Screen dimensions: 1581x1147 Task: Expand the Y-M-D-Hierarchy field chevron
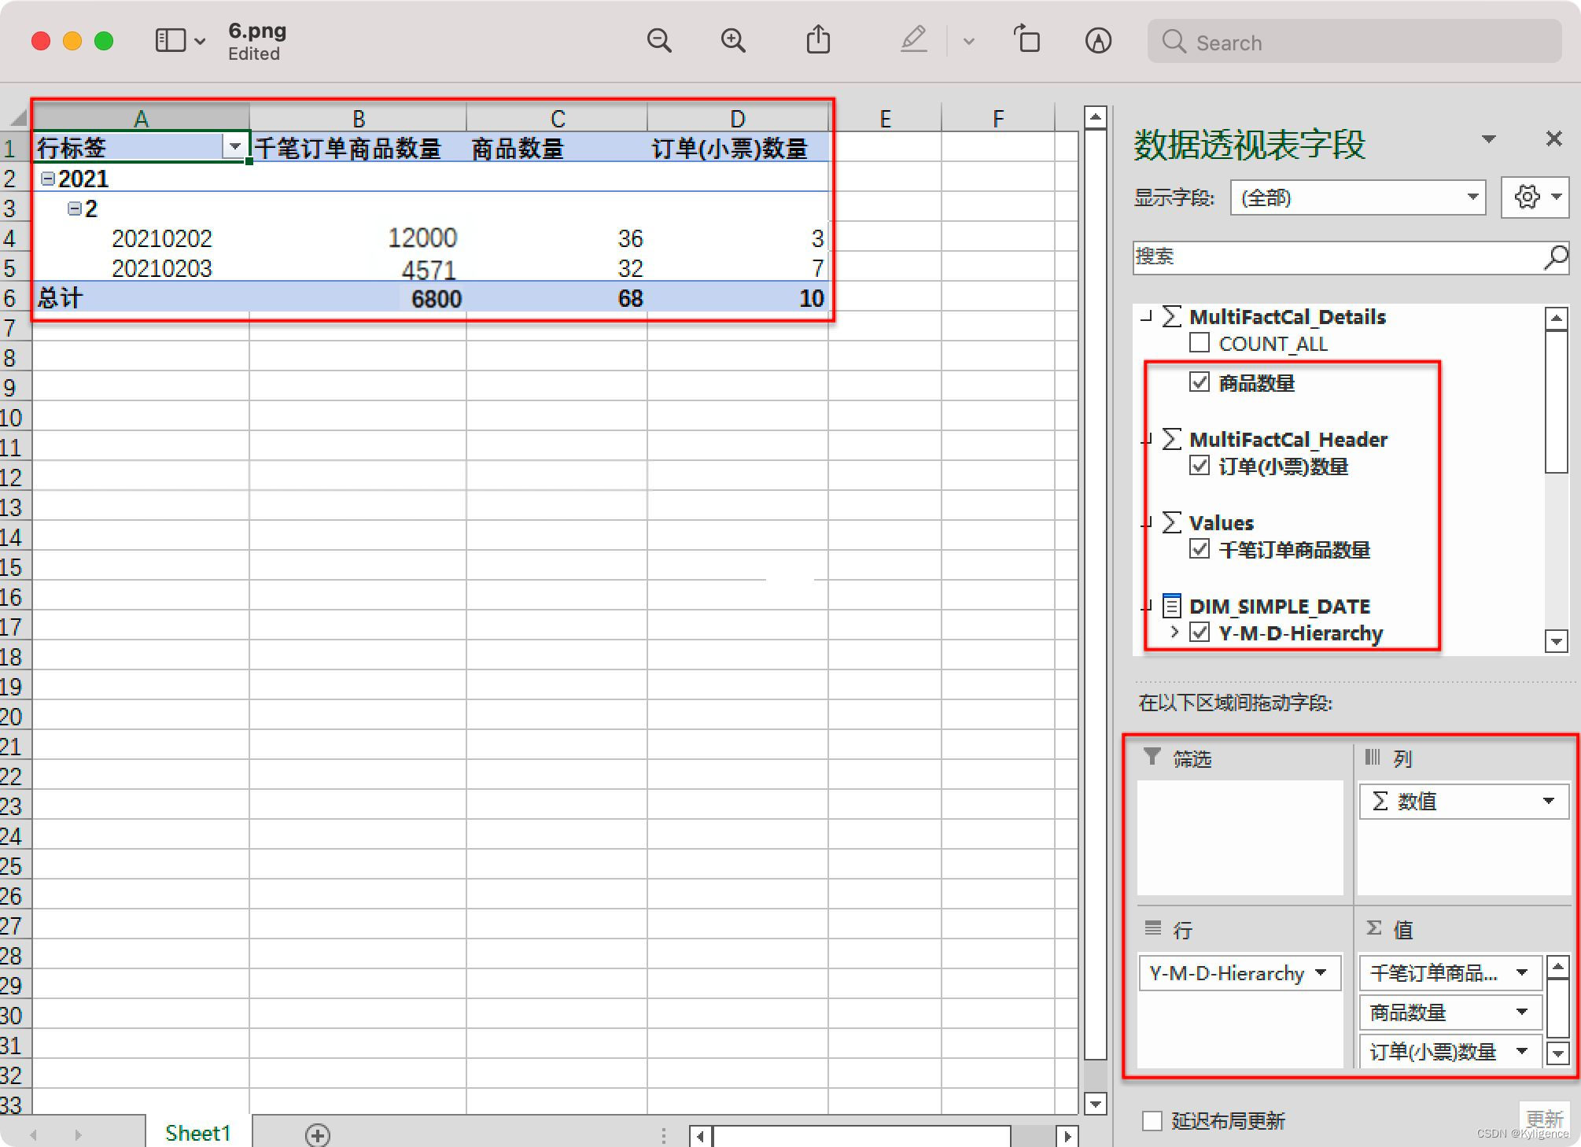pos(1174,632)
